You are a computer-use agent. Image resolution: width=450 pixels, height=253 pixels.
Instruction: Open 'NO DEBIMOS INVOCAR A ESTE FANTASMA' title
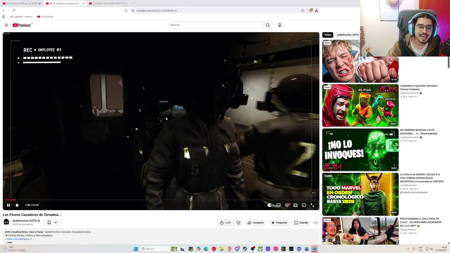tap(419, 132)
